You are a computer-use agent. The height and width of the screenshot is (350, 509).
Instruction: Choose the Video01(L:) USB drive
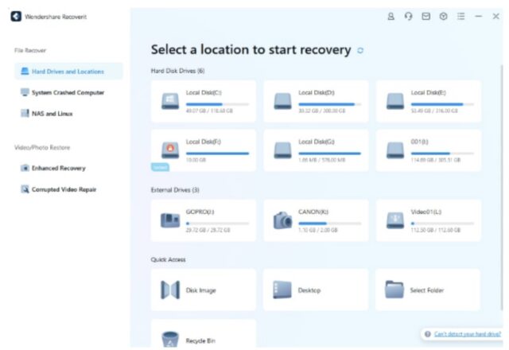point(395,220)
